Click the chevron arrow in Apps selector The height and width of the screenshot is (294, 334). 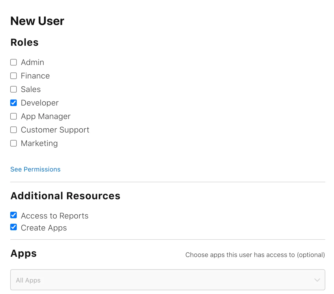coord(317,280)
